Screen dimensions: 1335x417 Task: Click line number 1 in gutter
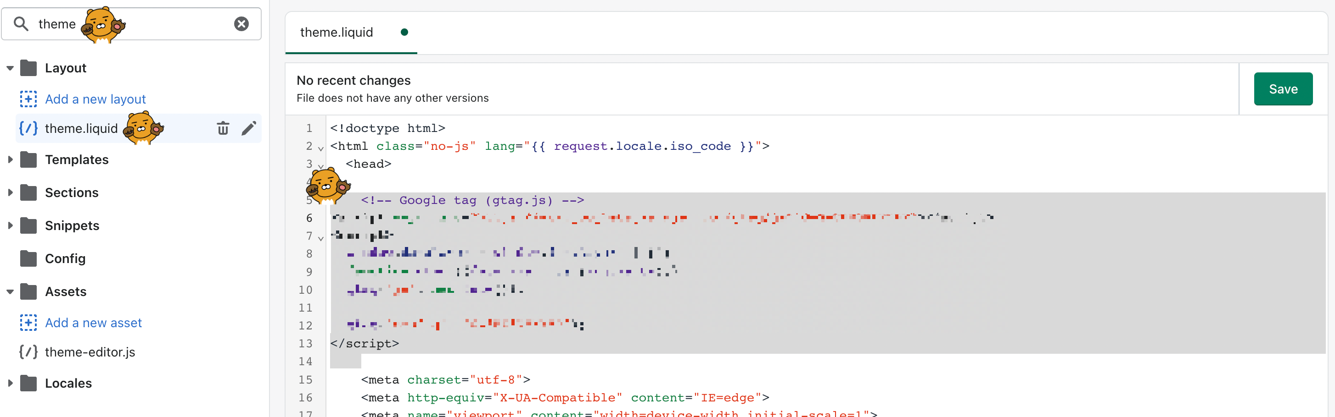pyautogui.click(x=309, y=128)
